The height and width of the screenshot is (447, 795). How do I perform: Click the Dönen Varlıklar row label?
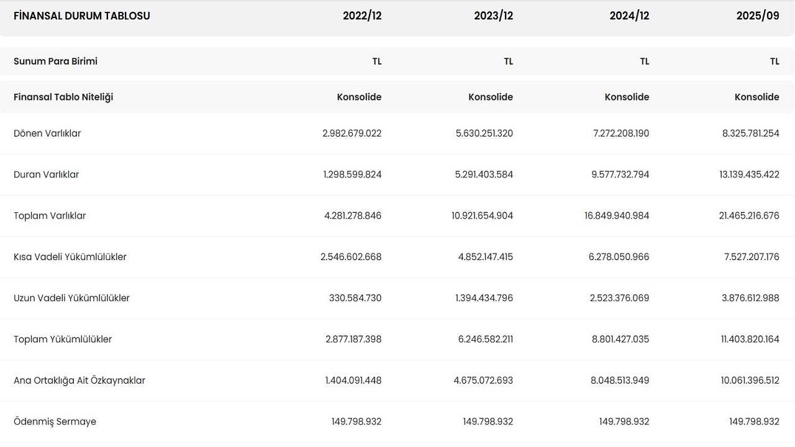(x=47, y=133)
